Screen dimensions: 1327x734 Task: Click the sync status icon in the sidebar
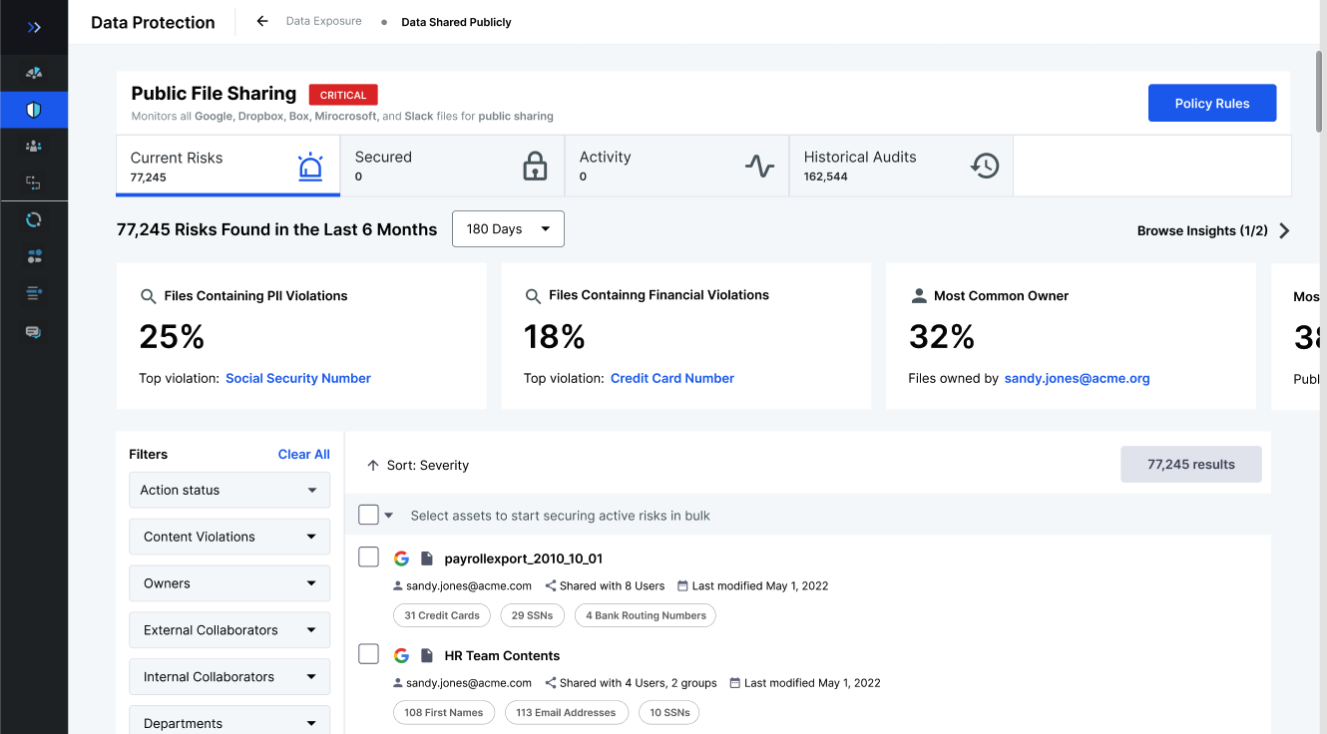pyautogui.click(x=33, y=219)
